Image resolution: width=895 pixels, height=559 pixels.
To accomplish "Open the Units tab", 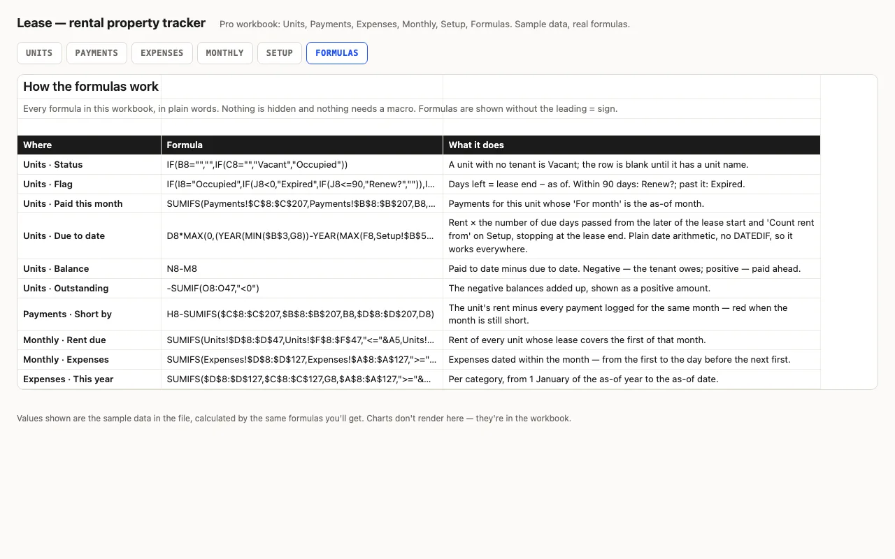I will [x=39, y=53].
